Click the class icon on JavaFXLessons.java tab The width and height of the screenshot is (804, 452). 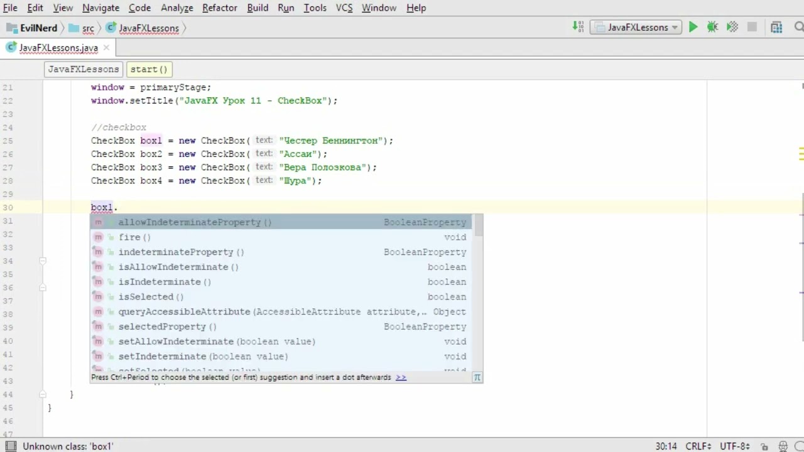point(11,48)
